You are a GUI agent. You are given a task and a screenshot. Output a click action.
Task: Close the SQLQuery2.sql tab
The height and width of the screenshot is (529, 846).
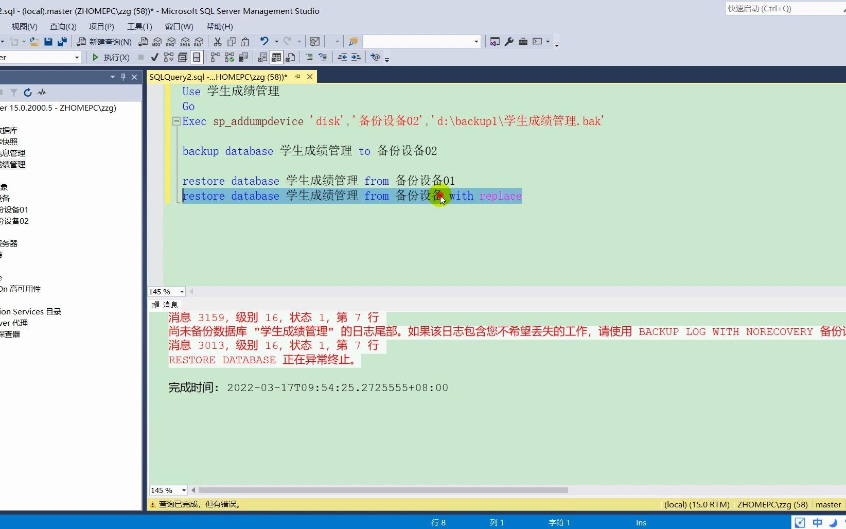click(310, 77)
